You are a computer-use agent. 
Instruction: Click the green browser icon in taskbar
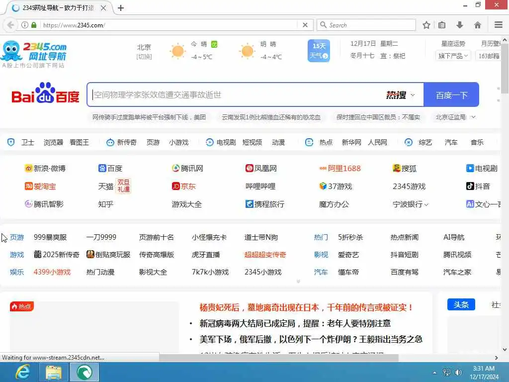point(85,372)
